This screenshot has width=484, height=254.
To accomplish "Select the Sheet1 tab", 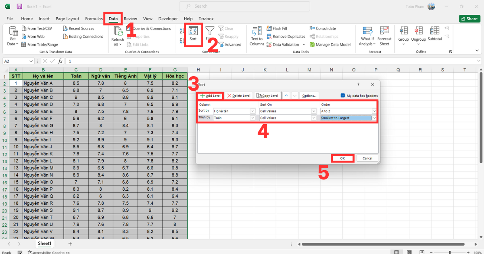I will click(x=44, y=244).
